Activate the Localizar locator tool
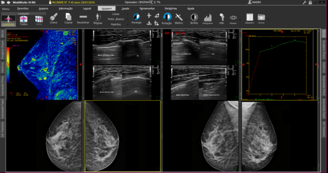This screenshot has height=173, width=328. click(x=9, y=21)
